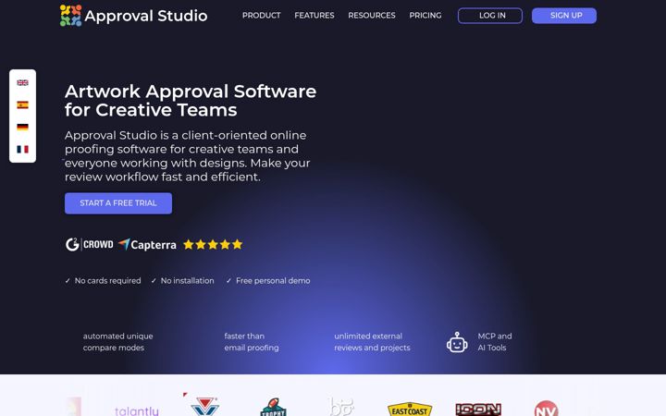Click 'faster than email proofing' text

coord(252,342)
